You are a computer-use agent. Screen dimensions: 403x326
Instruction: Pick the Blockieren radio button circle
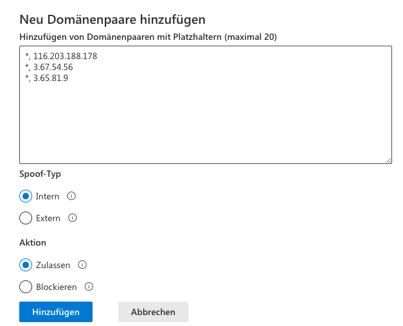pos(26,287)
